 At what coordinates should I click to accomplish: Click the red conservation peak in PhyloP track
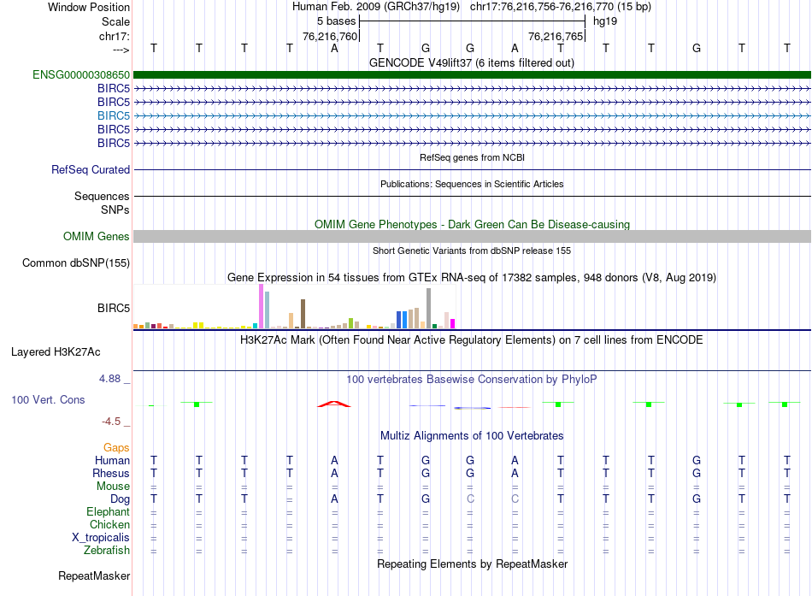[x=334, y=404]
